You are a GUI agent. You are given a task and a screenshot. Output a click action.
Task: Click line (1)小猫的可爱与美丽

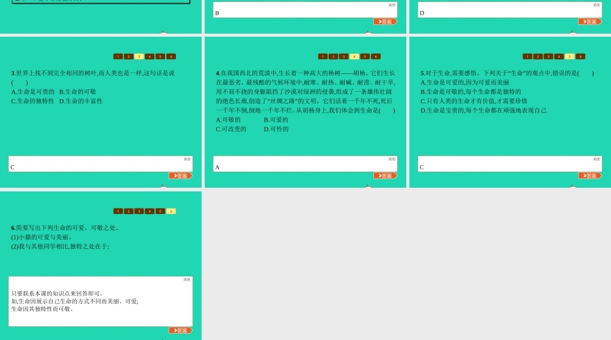coord(42,237)
